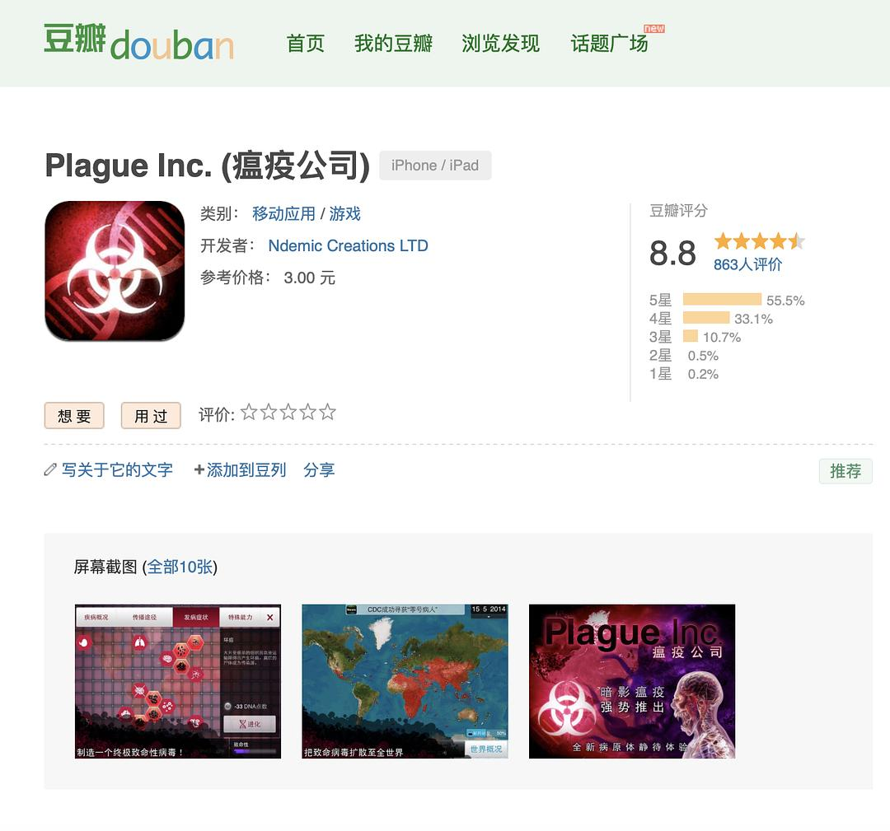View all 10 screenshots via 全部10张
The height and width of the screenshot is (831, 890).
(x=180, y=567)
